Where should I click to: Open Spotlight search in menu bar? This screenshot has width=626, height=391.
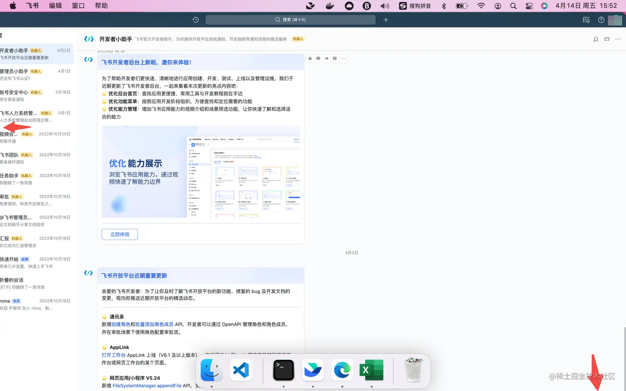point(513,6)
